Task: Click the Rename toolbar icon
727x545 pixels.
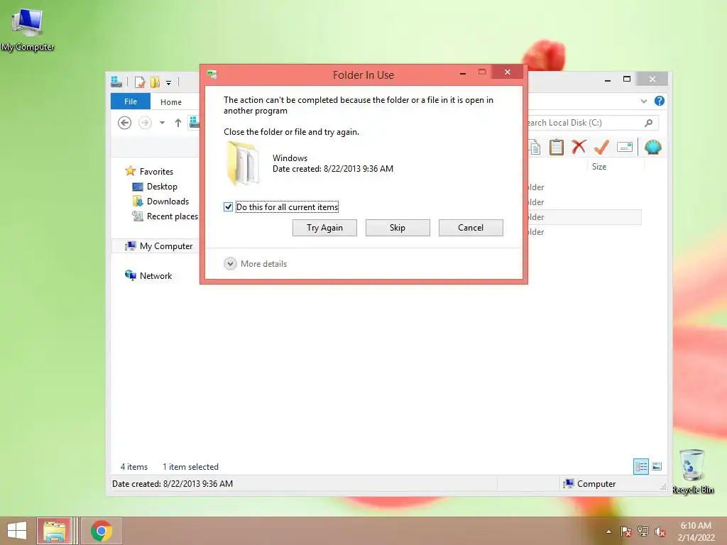Action: [x=625, y=148]
